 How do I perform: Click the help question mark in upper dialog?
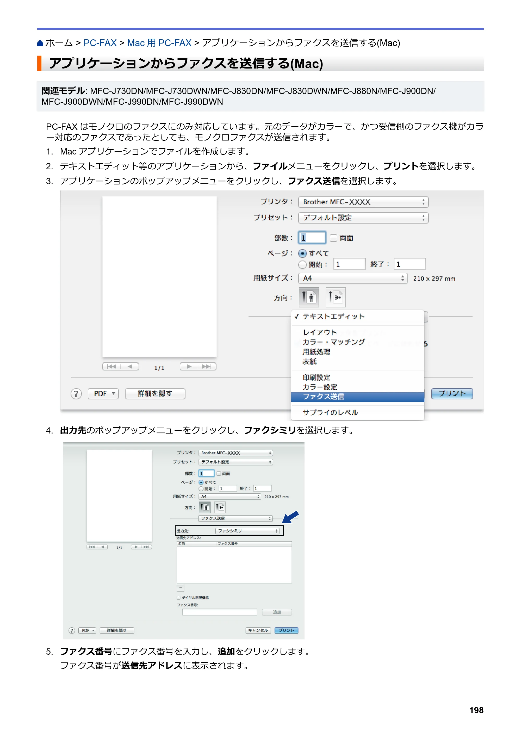pos(76,394)
